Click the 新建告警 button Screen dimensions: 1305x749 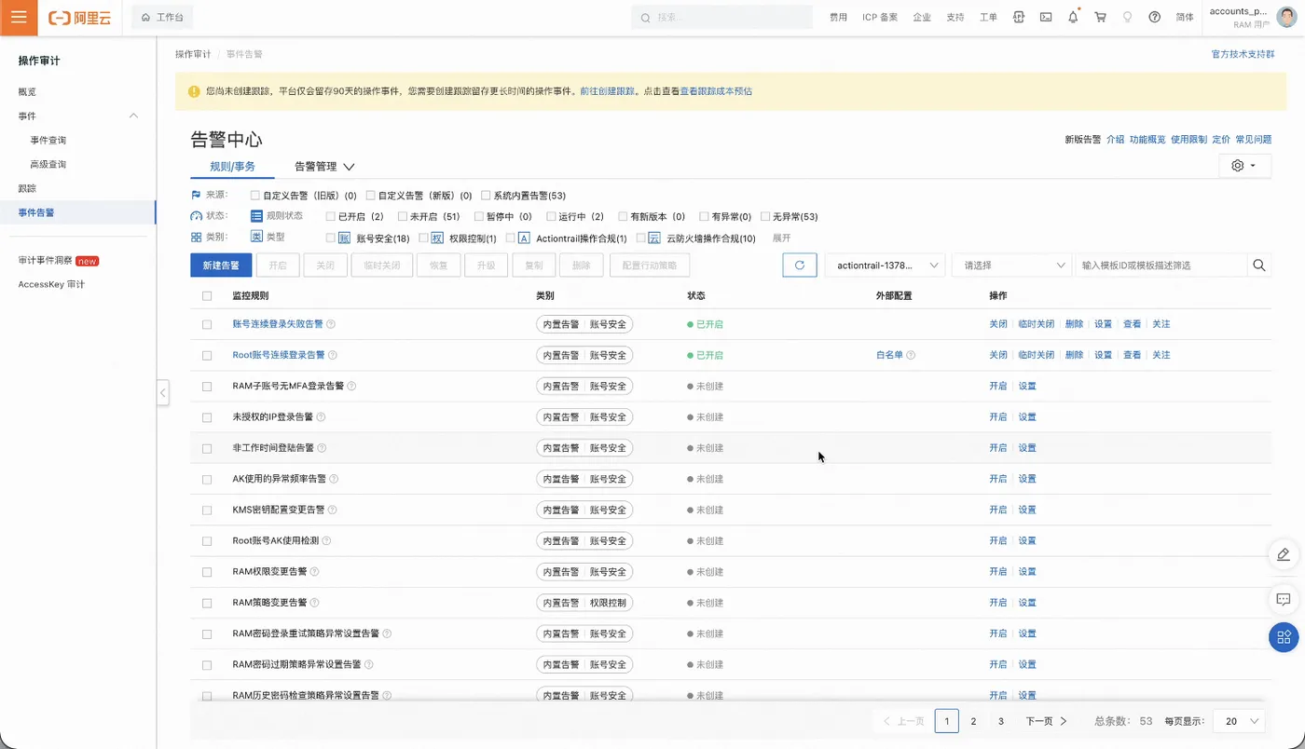tap(221, 266)
